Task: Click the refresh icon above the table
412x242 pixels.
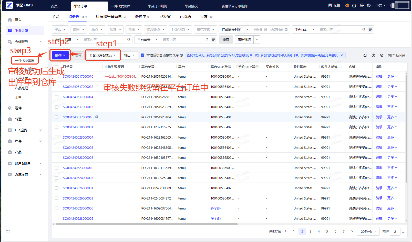Action: pyautogui.click(x=365, y=55)
